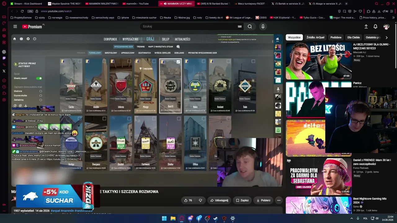Go back in browser history

click(12, 11)
